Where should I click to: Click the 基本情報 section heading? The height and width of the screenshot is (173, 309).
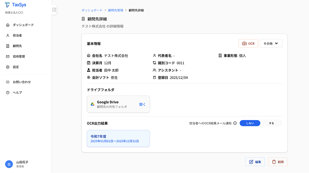[x=94, y=44]
